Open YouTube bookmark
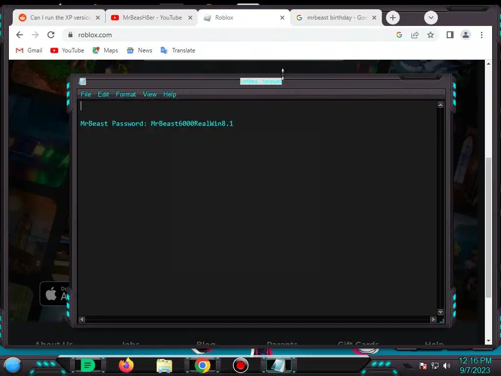 click(x=67, y=50)
